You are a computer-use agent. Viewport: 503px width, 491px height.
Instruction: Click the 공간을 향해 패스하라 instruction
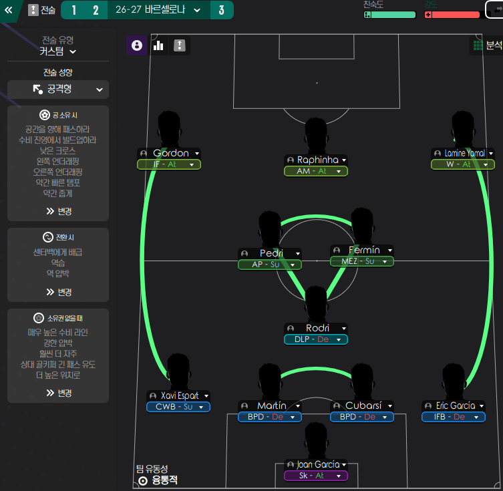[57, 129]
